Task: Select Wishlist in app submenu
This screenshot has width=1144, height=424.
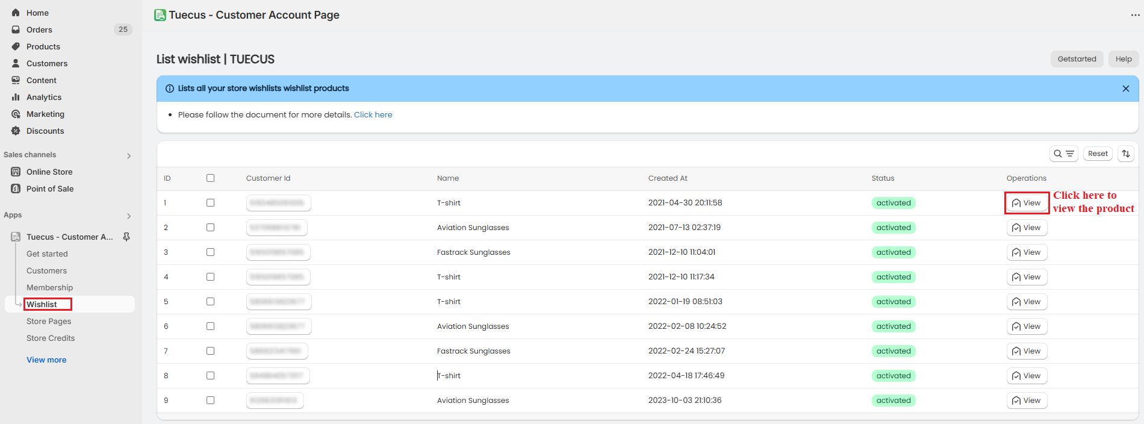Action: (x=42, y=305)
